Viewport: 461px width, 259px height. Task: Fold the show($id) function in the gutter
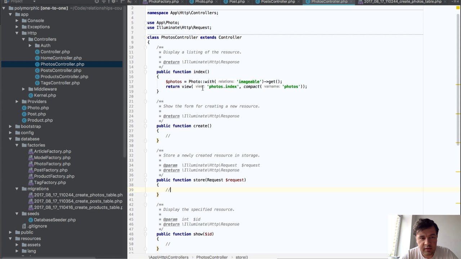point(146,234)
